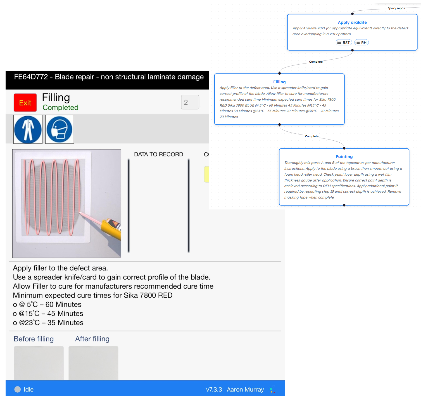Click the Idle status indicator dot
The height and width of the screenshot is (396, 428).
pos(18,389)
